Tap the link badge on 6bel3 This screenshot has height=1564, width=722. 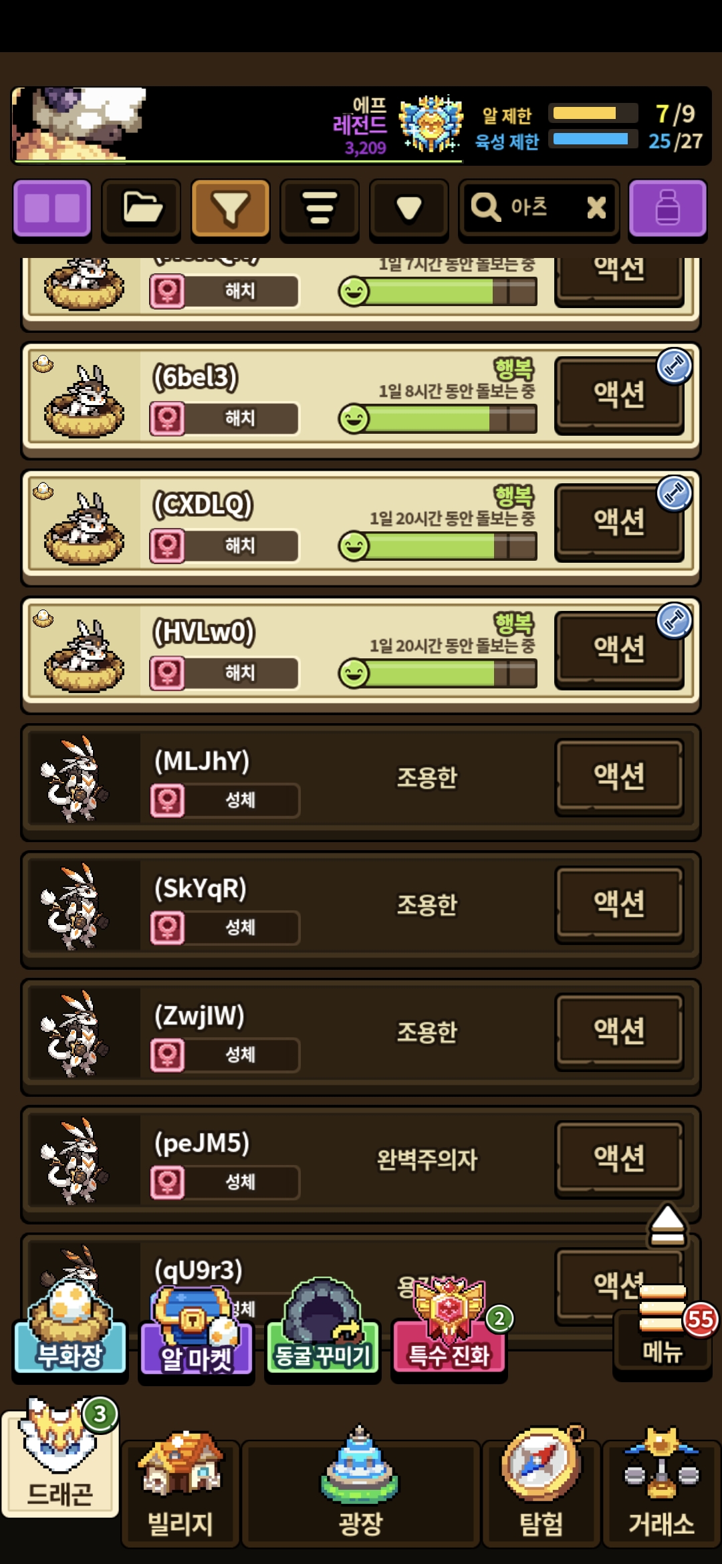click(x=674, y=366)
